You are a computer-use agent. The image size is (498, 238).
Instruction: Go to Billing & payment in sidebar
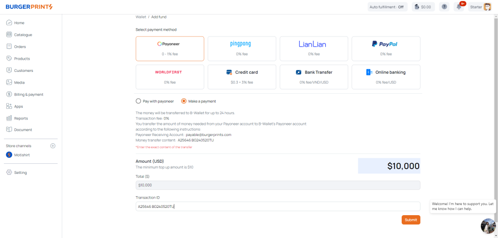pyautogui.click(x=29, y=94)
